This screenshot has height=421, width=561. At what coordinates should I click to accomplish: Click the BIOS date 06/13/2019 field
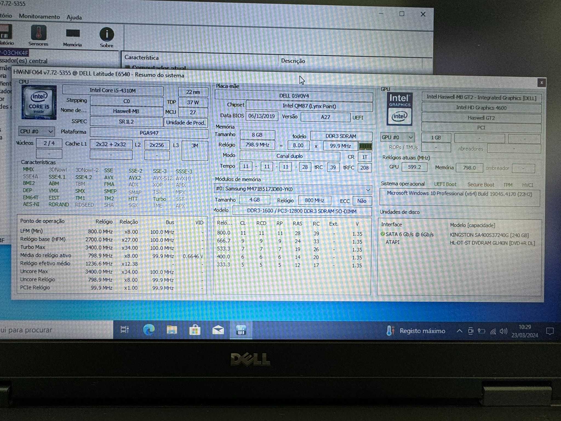[x=262, y=116]
